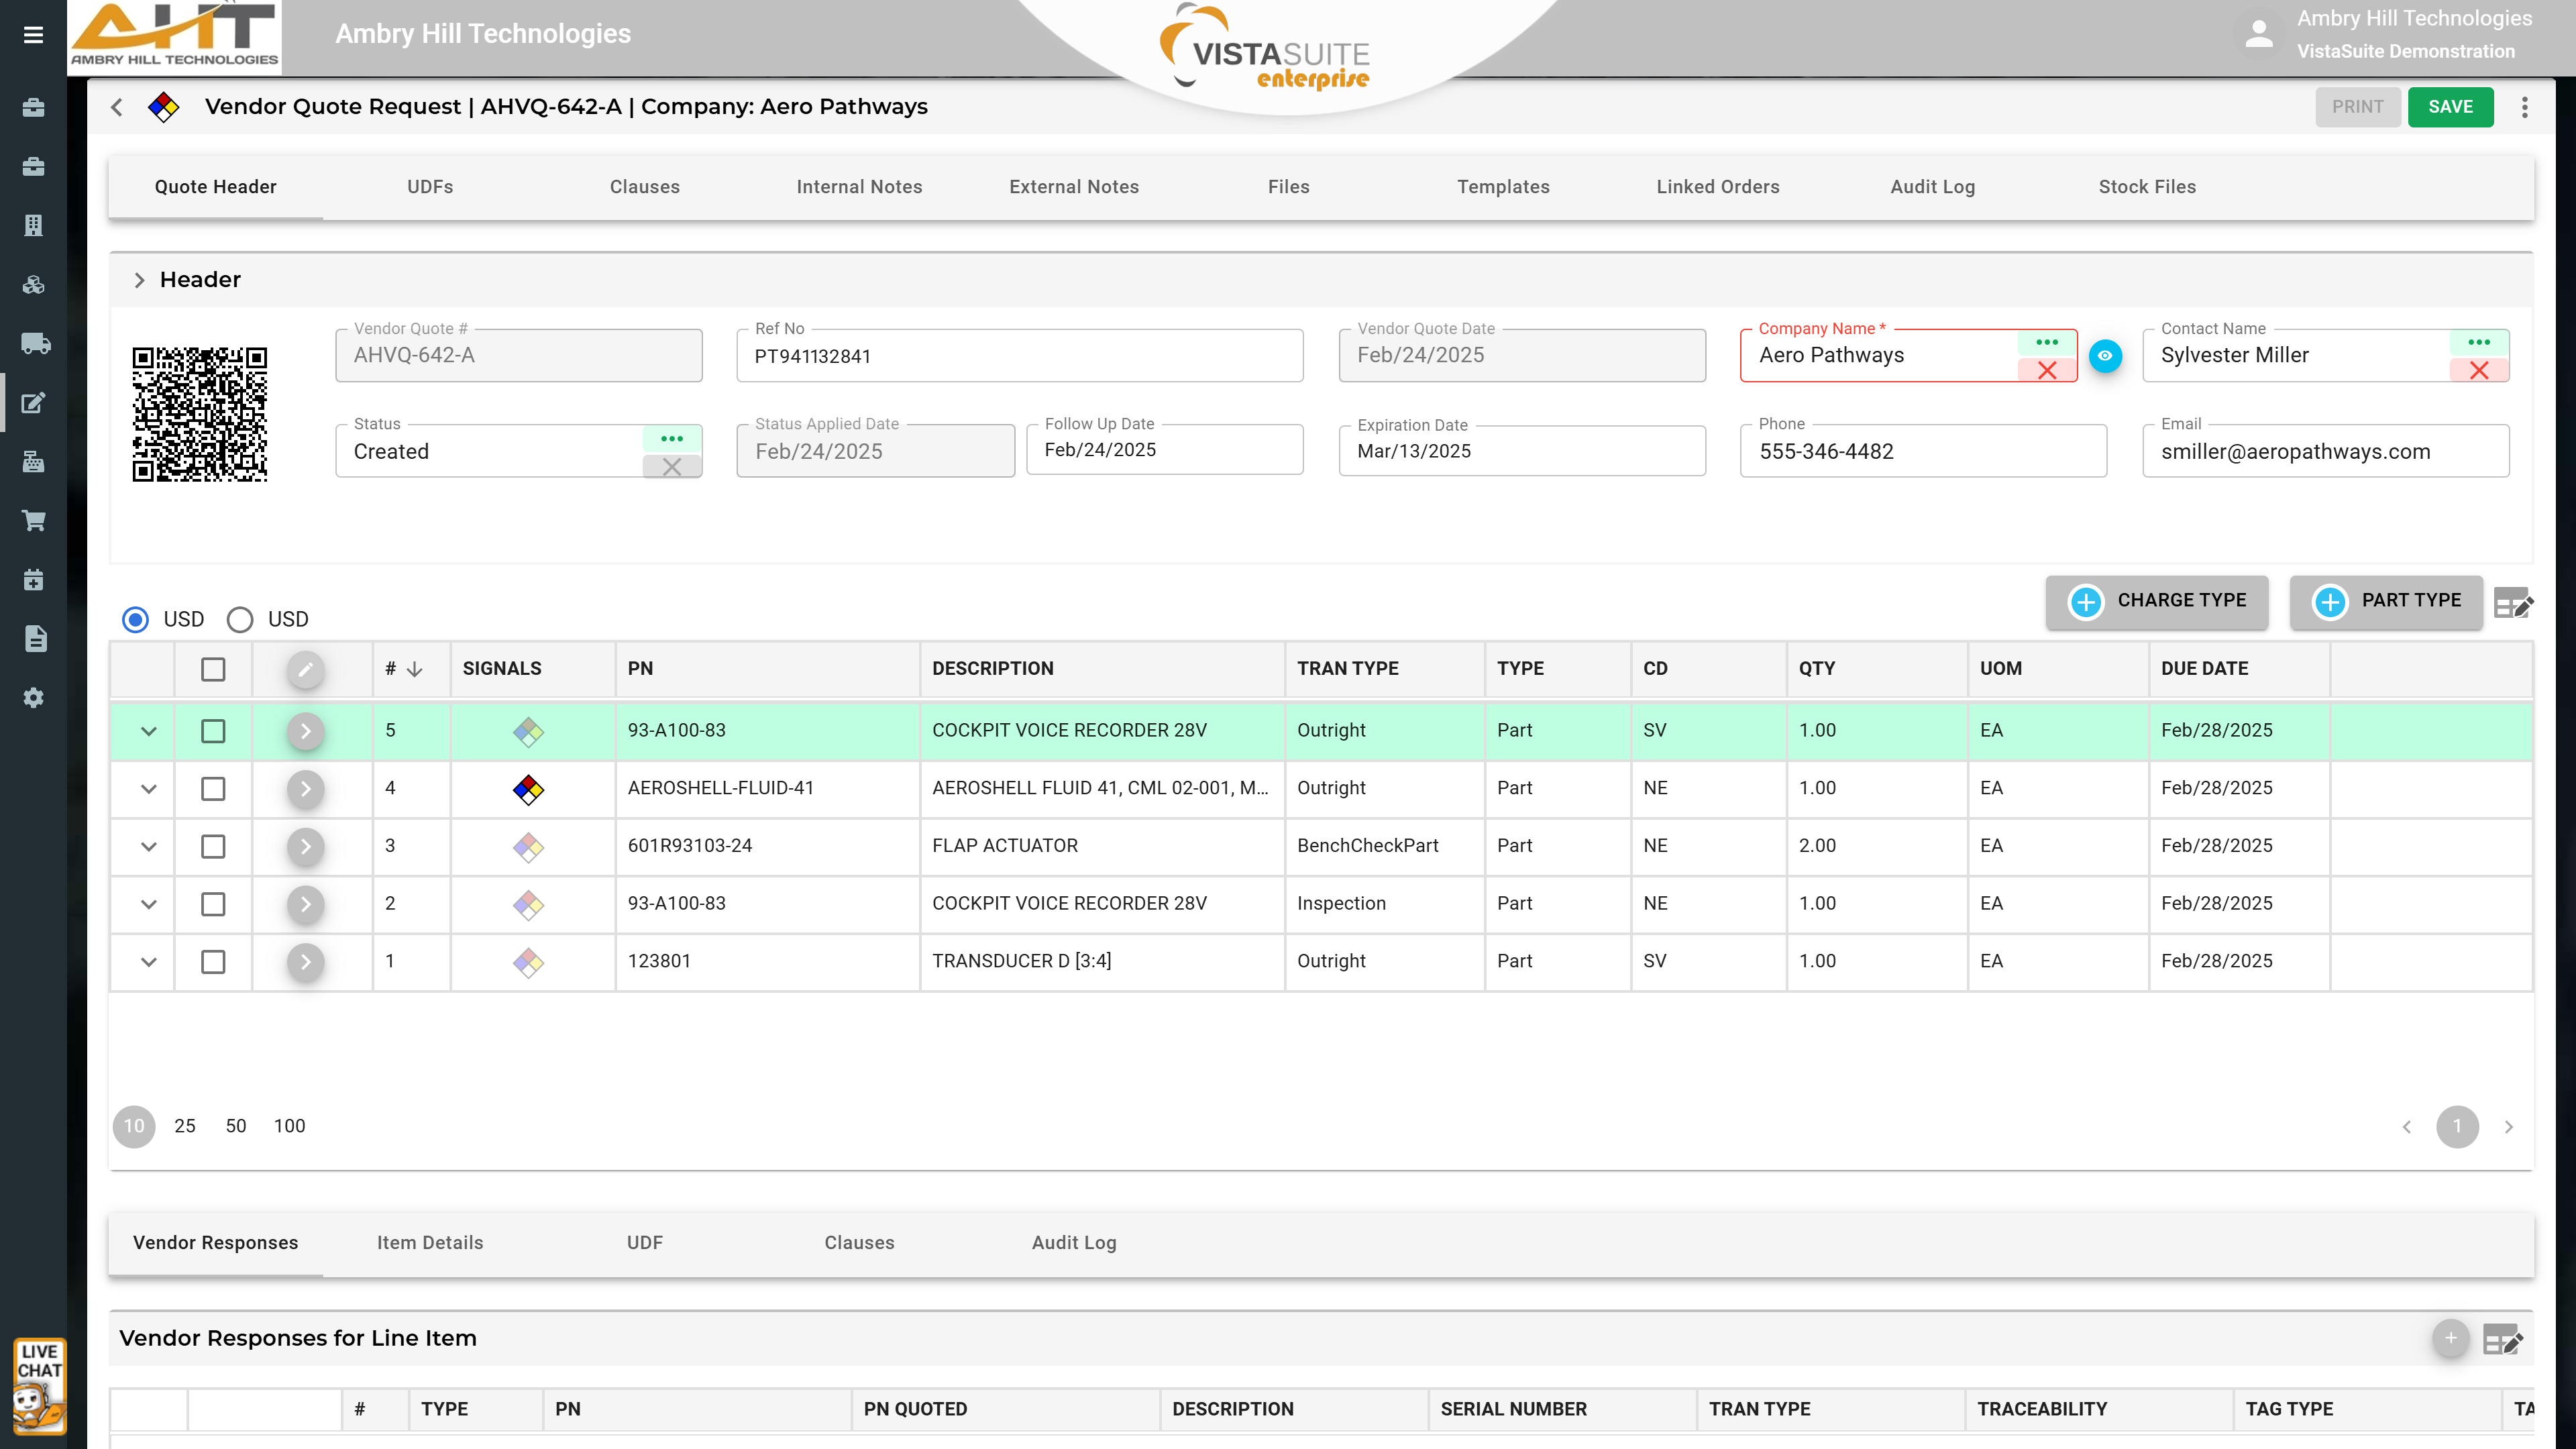Open the three-dot more options menu

click(2525, 107)
